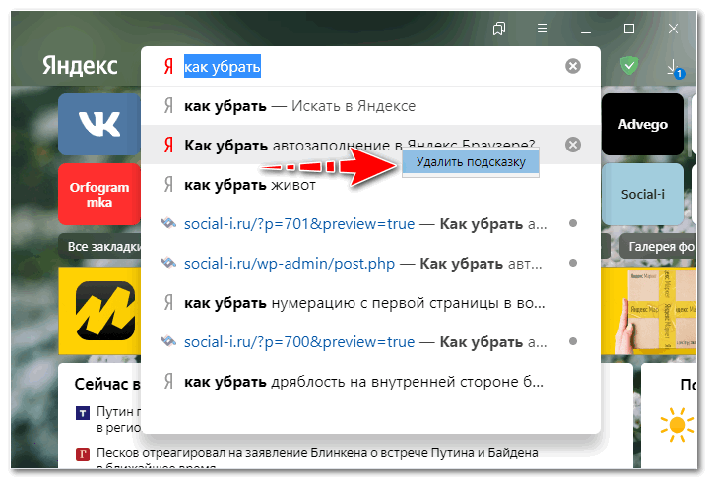The width and height of the screenshot is (708, 480).
Task: Open the Social-i tile
Action: click(643, 194)
